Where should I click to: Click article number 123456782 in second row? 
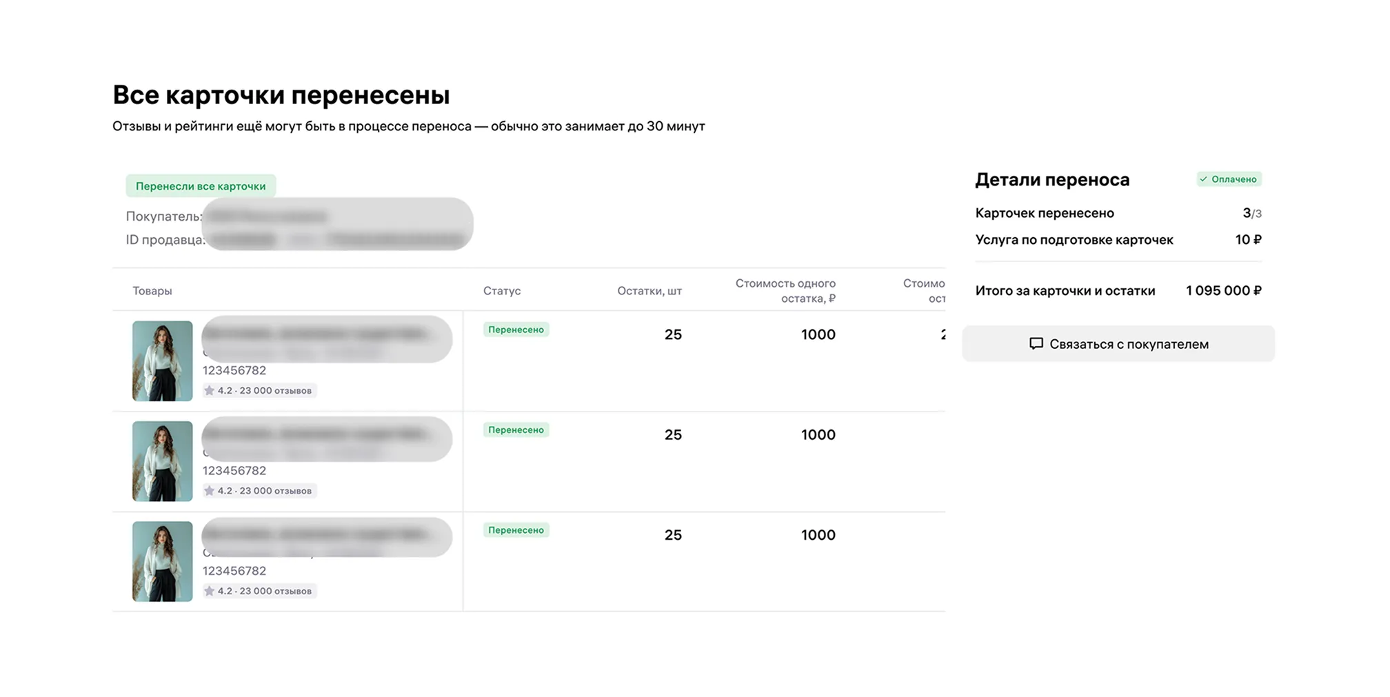pyautogui.click(x=234, y=470)
